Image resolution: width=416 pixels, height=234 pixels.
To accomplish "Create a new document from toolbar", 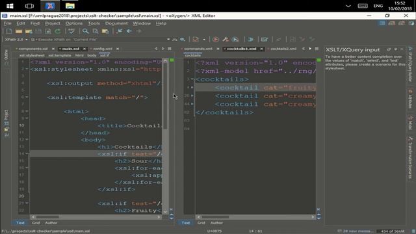I will pyautogui.click(x=8, y=31).
